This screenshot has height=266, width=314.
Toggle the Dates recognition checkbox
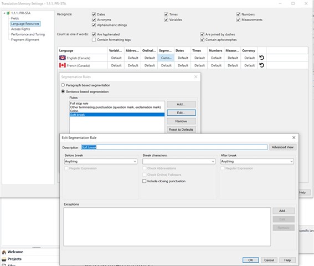tap(94, 14)
